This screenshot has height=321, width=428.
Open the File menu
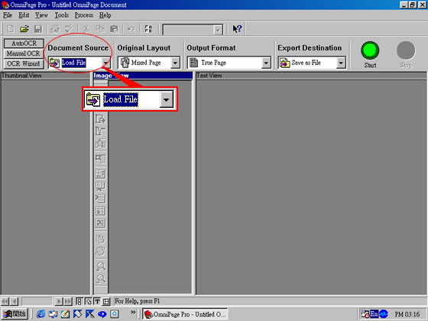click(x=8, y=15)
